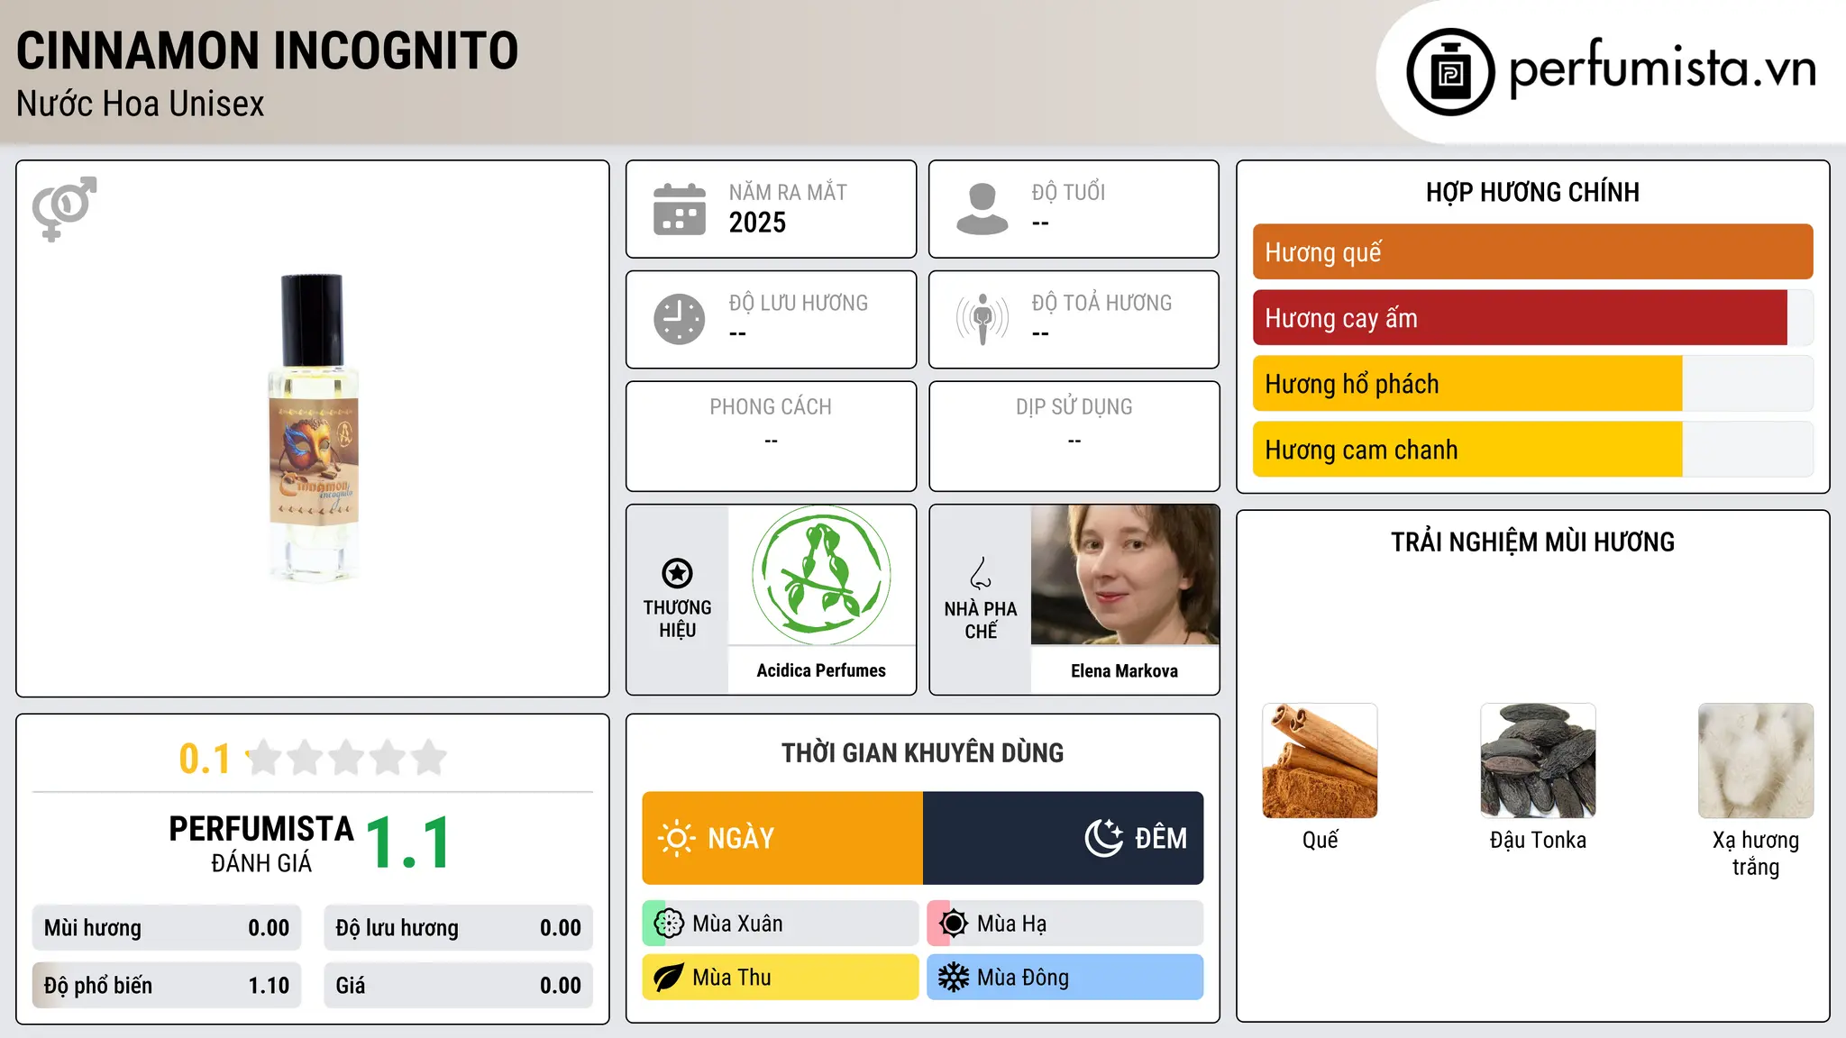Image resolution: width=1846 pixels, height=1038 pixels.
Task: Select the Quế cinnamon note image
Action: 1320,760
